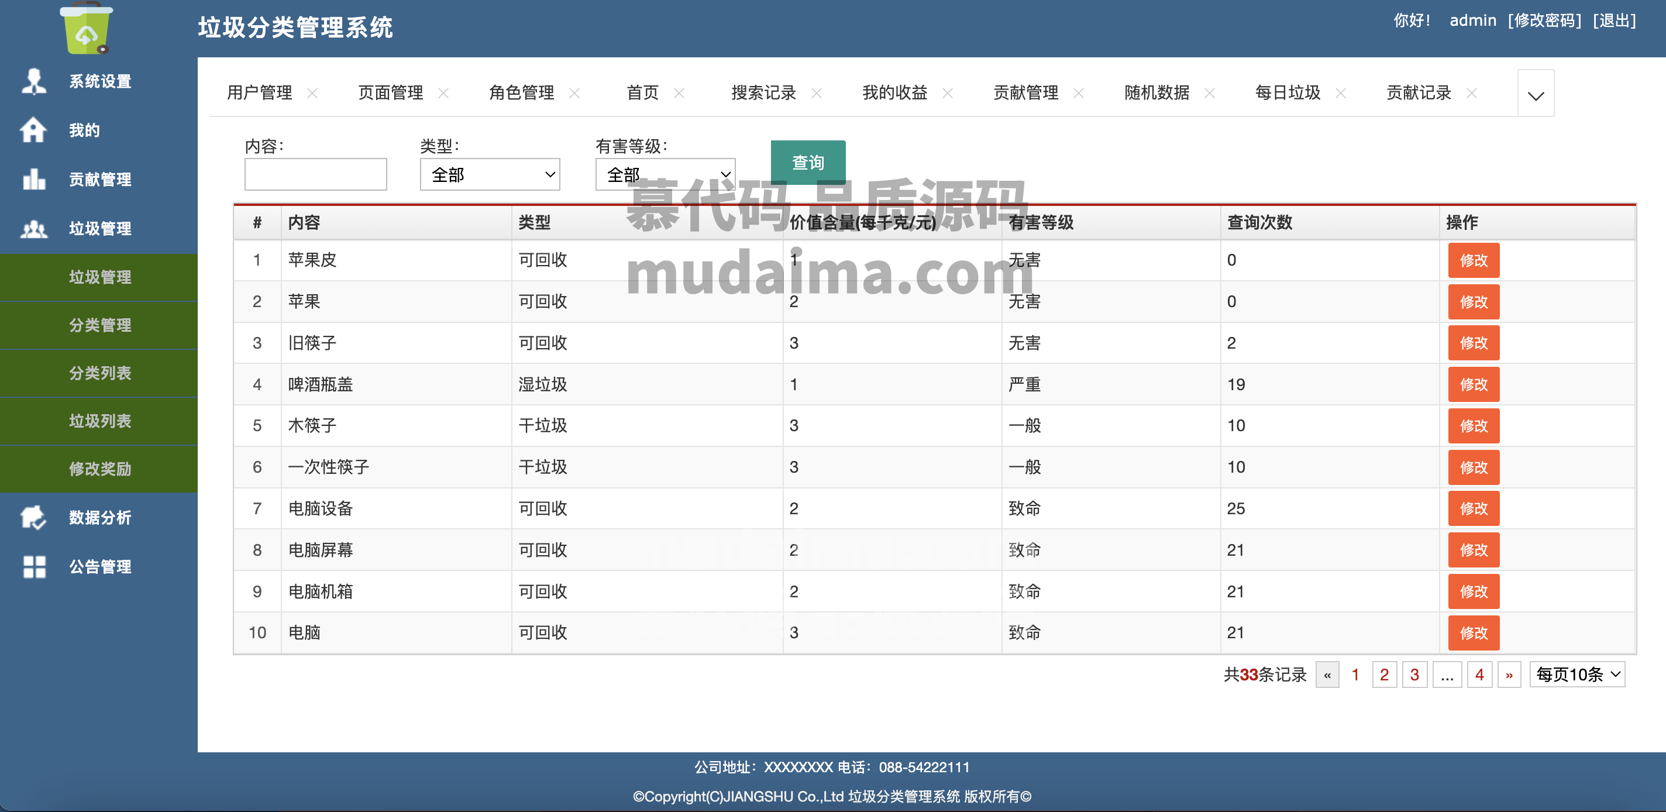Image resolution: width=1666 pixels, height=812 pixels.
Task: Open the 每页10条 page size dropdown
Action: point(1578,675)
